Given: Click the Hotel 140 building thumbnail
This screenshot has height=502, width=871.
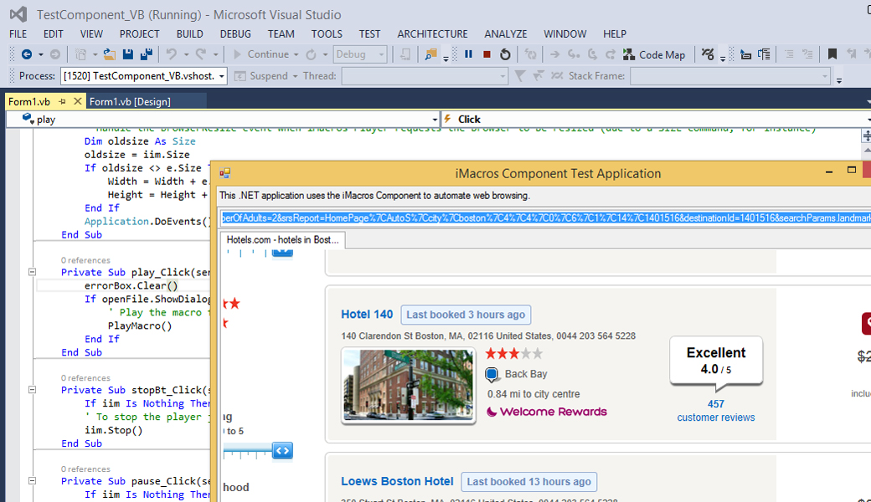Looking at the screenshot, I should point(409,385).
